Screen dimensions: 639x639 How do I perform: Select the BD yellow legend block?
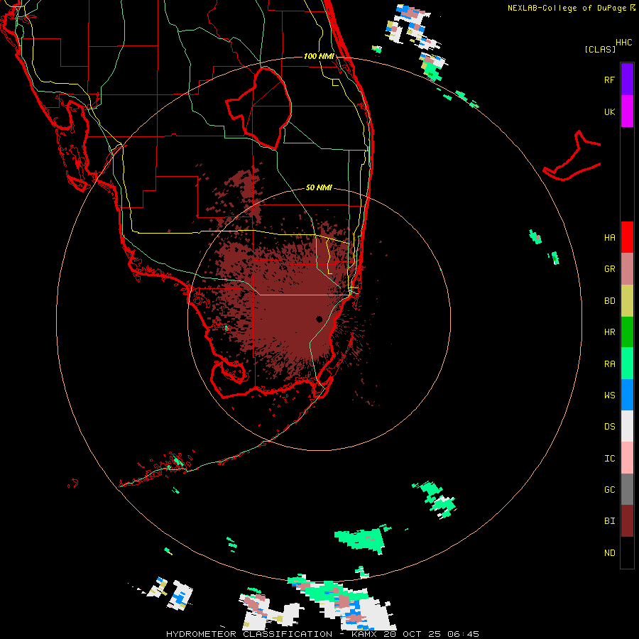click(627, 301)
